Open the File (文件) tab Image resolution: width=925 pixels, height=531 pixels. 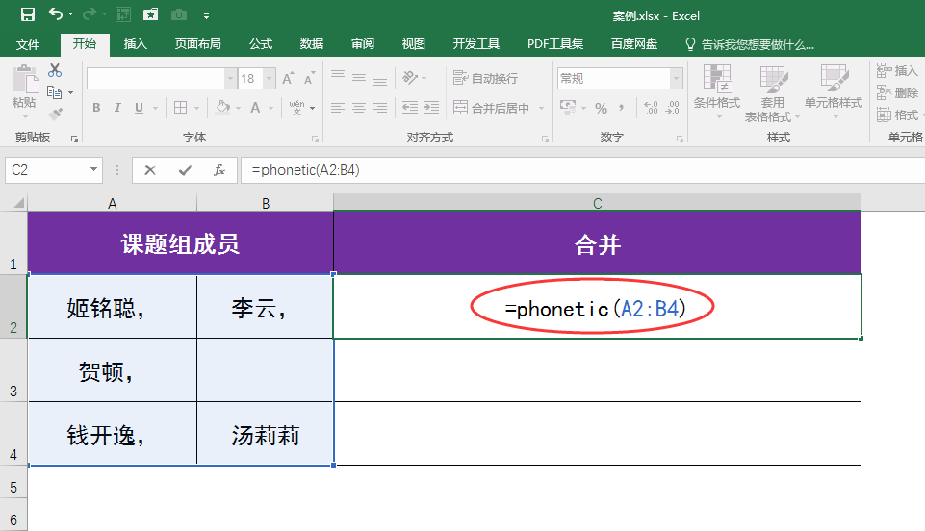pos(28,44)
